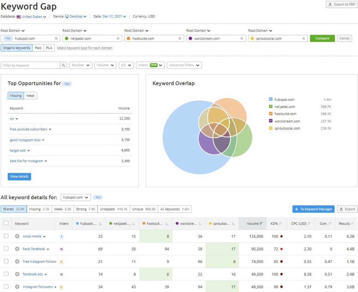Toggle sproutsocial.com checkbox in overlap legend

(271, 128)
